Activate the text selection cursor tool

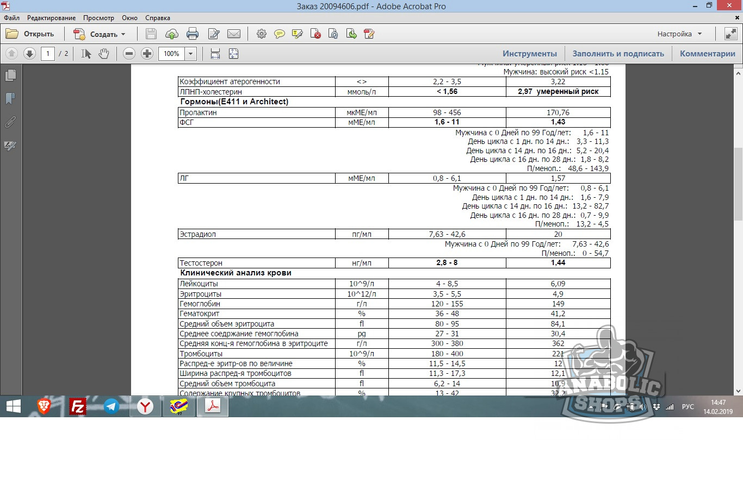[x=86, y=54]
